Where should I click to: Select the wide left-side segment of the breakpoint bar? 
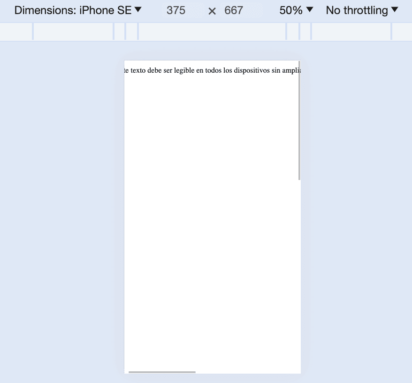click(73, 32)
